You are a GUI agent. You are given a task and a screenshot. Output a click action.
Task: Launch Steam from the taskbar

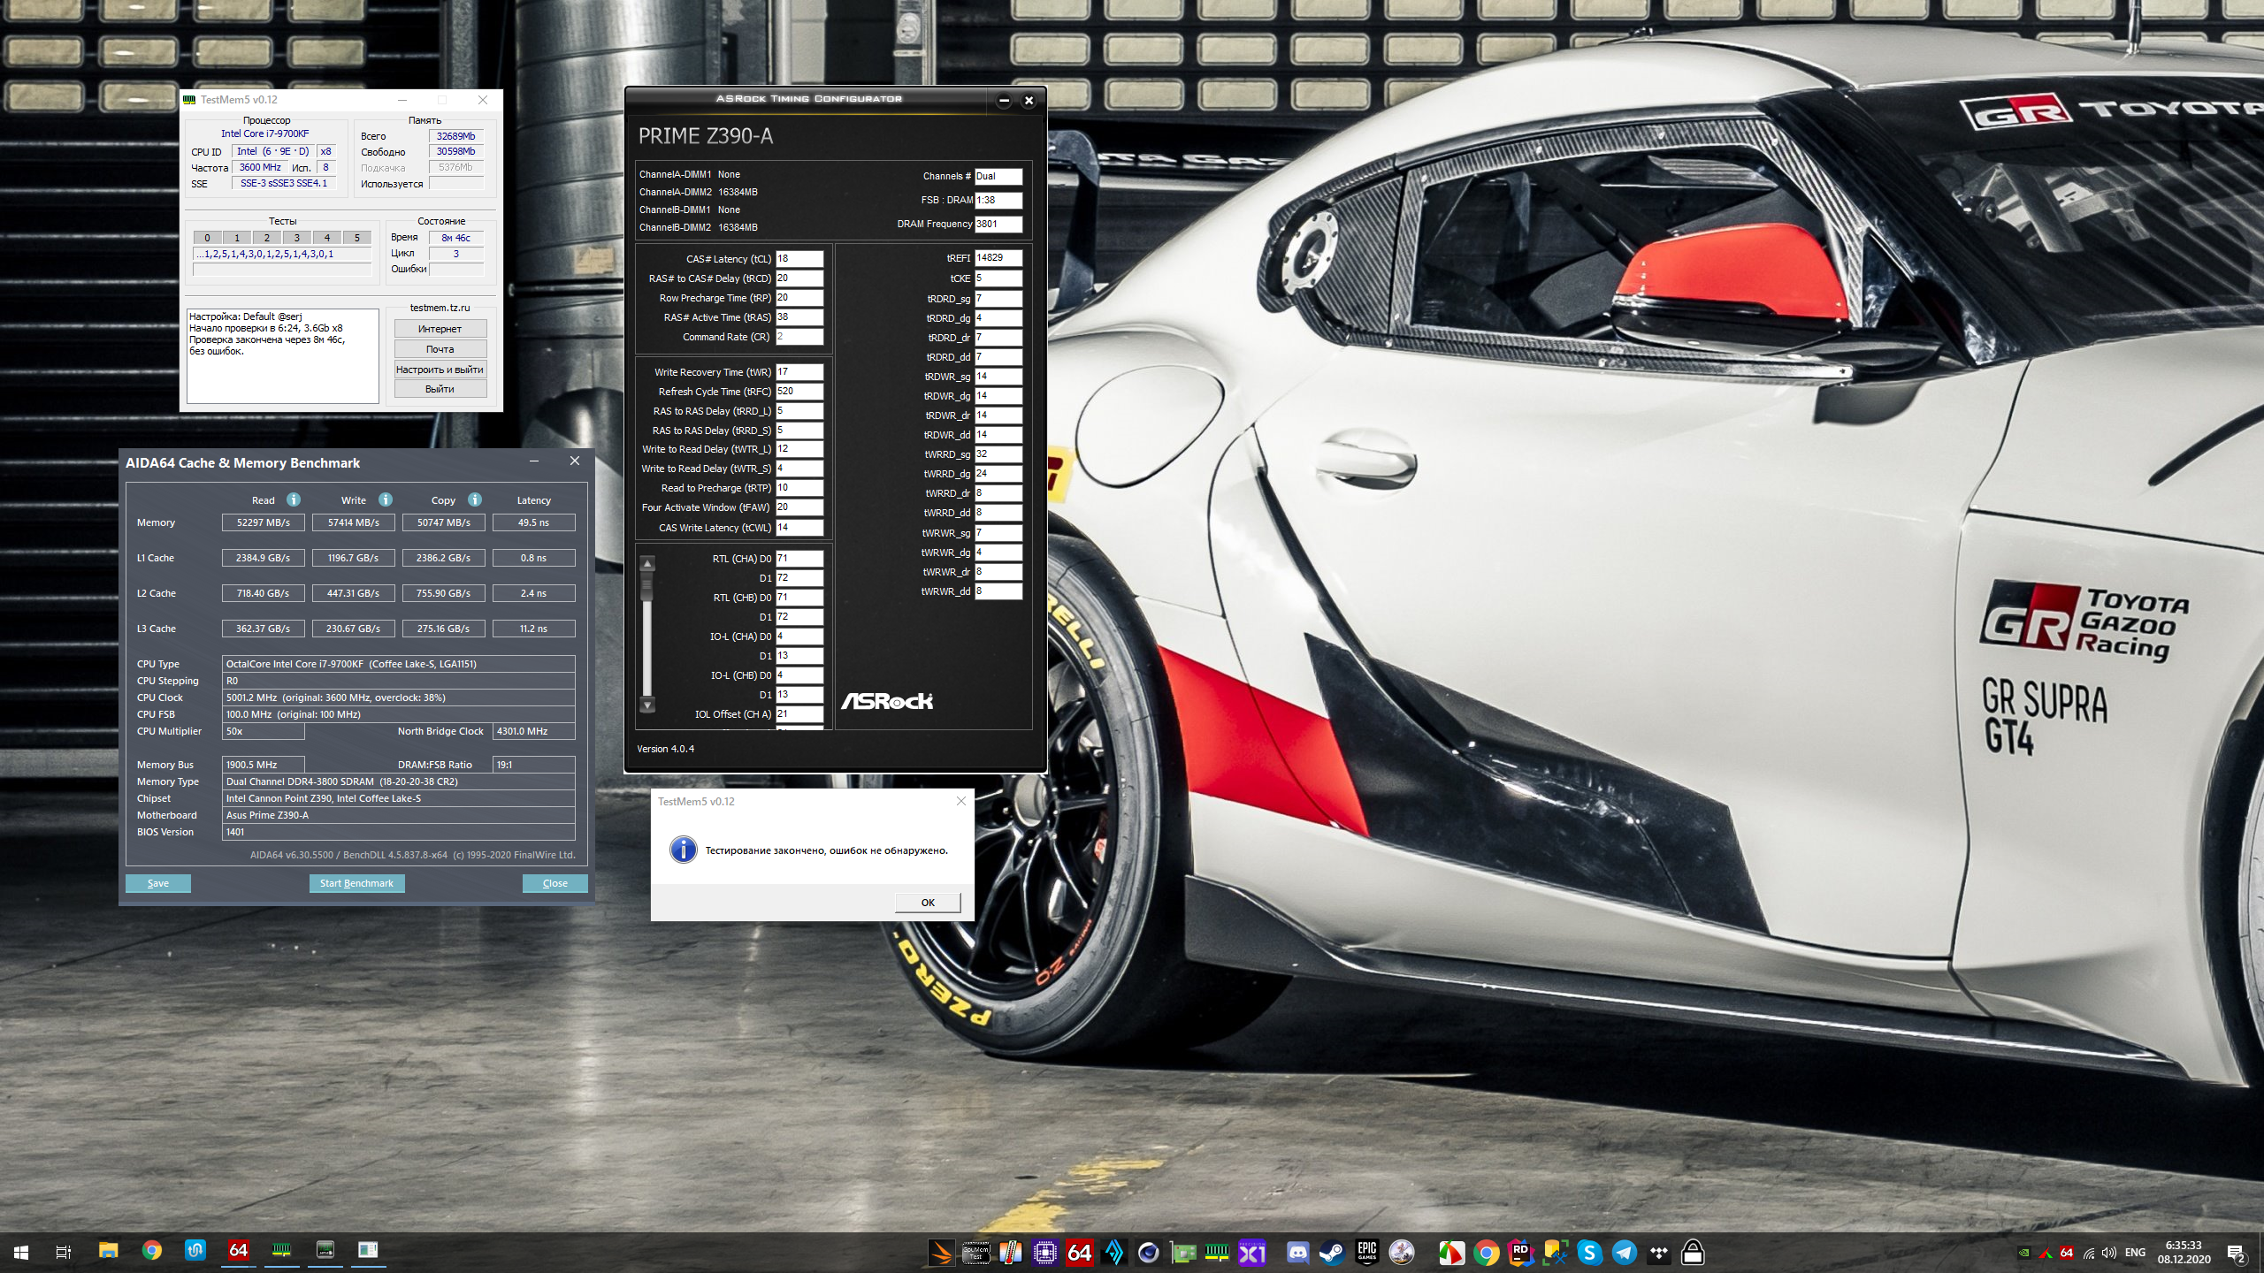pos(1332,1252)
